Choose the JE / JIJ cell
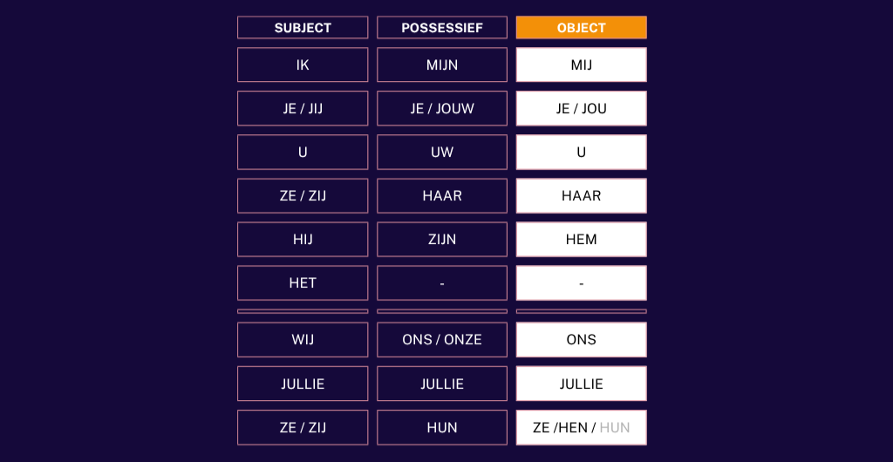The height and width of the screenshot is (462, 893). 303,109
